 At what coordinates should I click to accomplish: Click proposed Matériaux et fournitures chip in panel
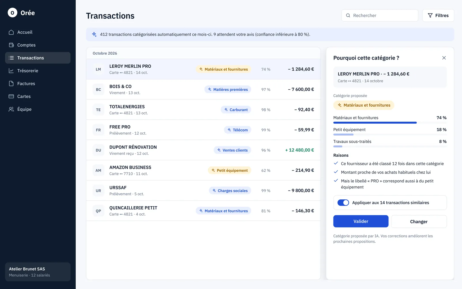coord(364,105)
